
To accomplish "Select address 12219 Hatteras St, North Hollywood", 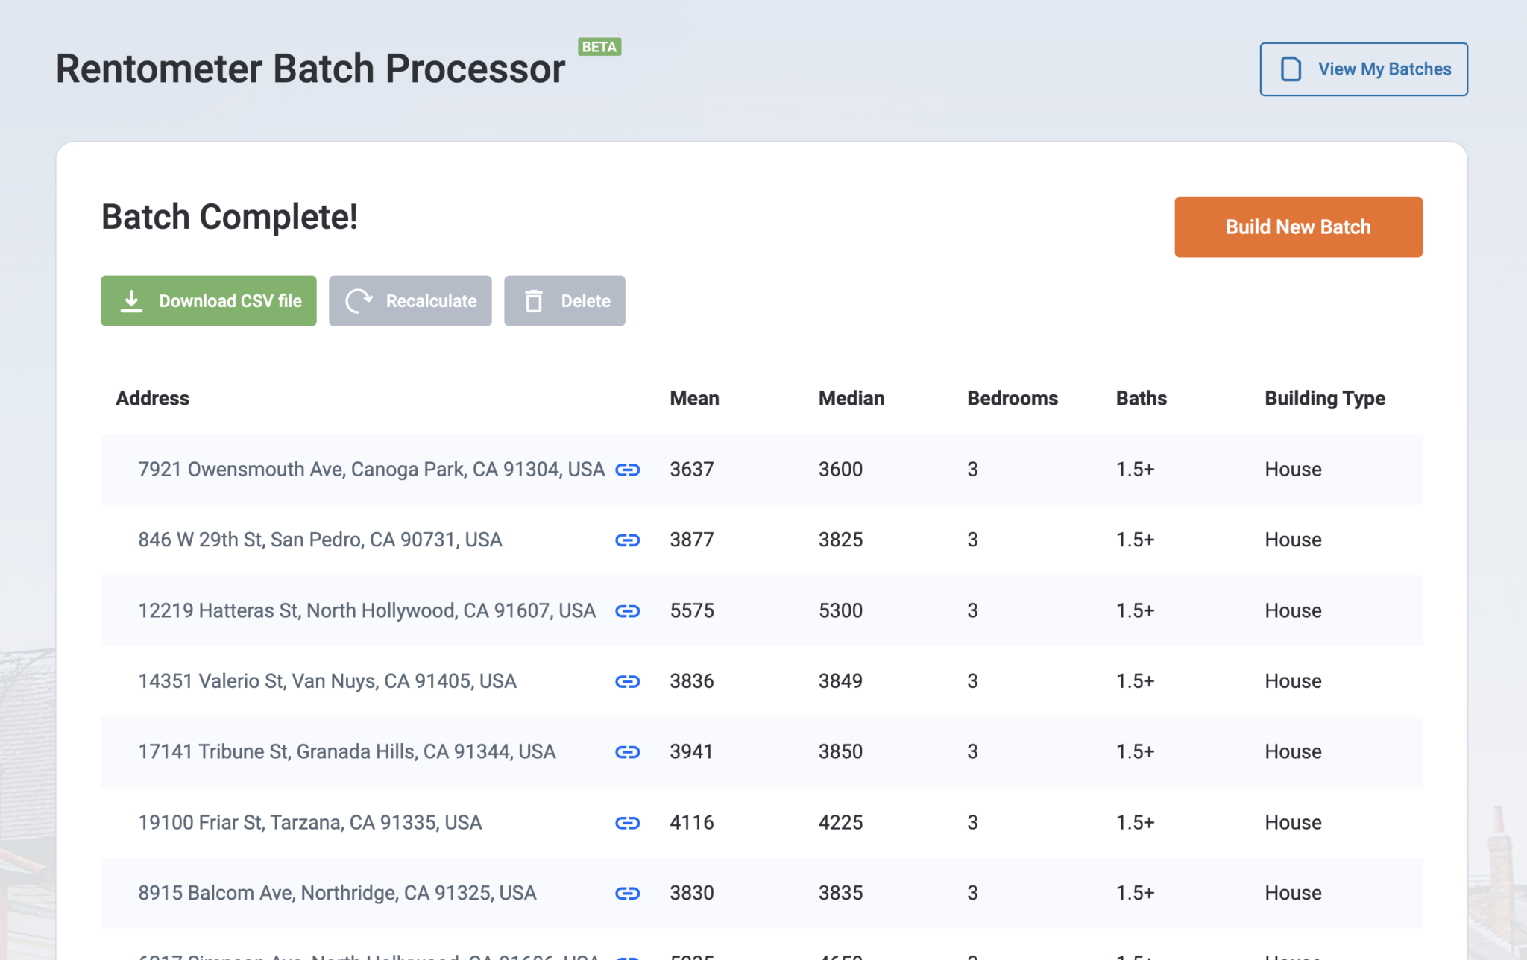I will [366, 611].
